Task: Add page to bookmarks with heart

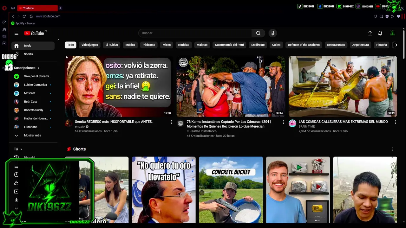Action: click(398, 16)
